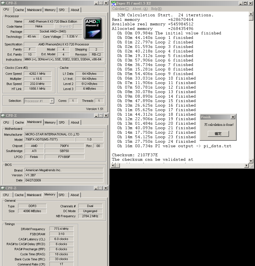
Task: Click the Checksum line 2107F37E
Action: point(135,155)
